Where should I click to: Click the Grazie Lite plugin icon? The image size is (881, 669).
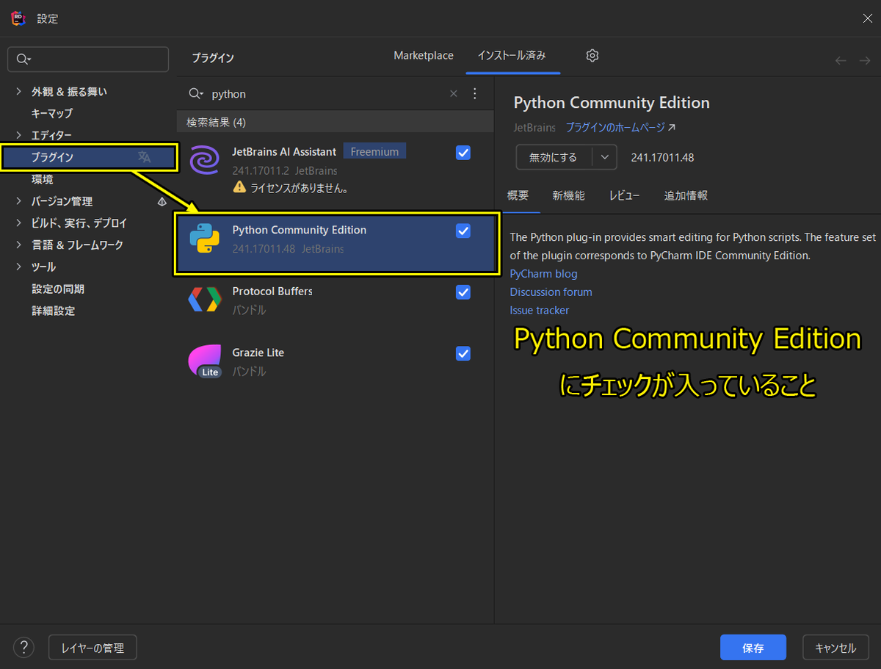coord(205,361)
